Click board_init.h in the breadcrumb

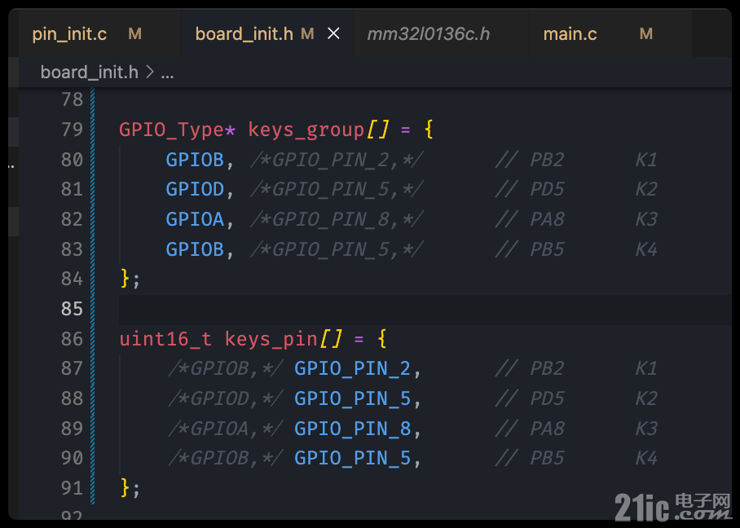(89, 73)
